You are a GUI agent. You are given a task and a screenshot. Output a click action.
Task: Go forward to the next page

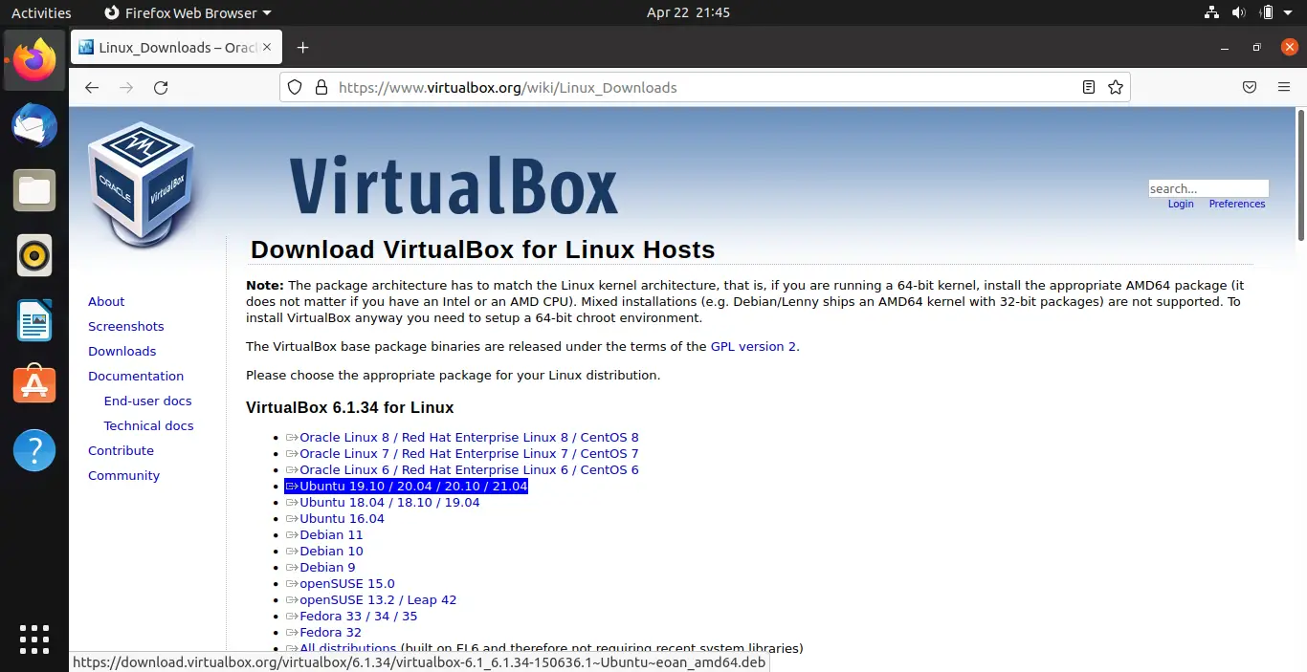pos(126,87)
